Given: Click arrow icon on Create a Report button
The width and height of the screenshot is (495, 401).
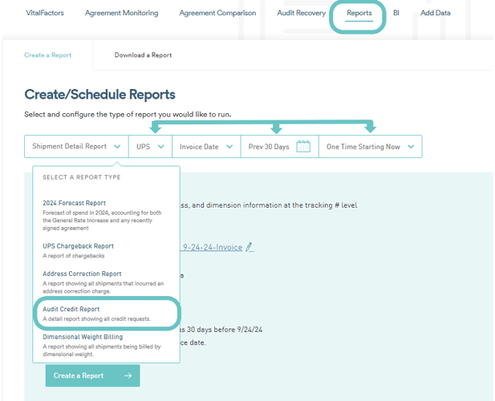Looking at the screenshot, I should pos(128,375).
